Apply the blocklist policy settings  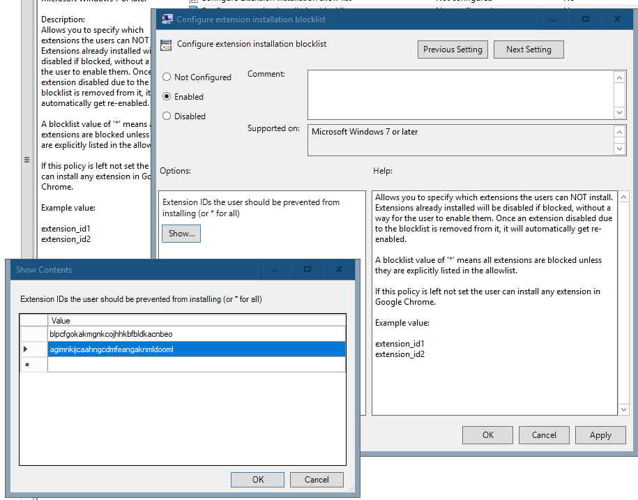tap(600, 435)
